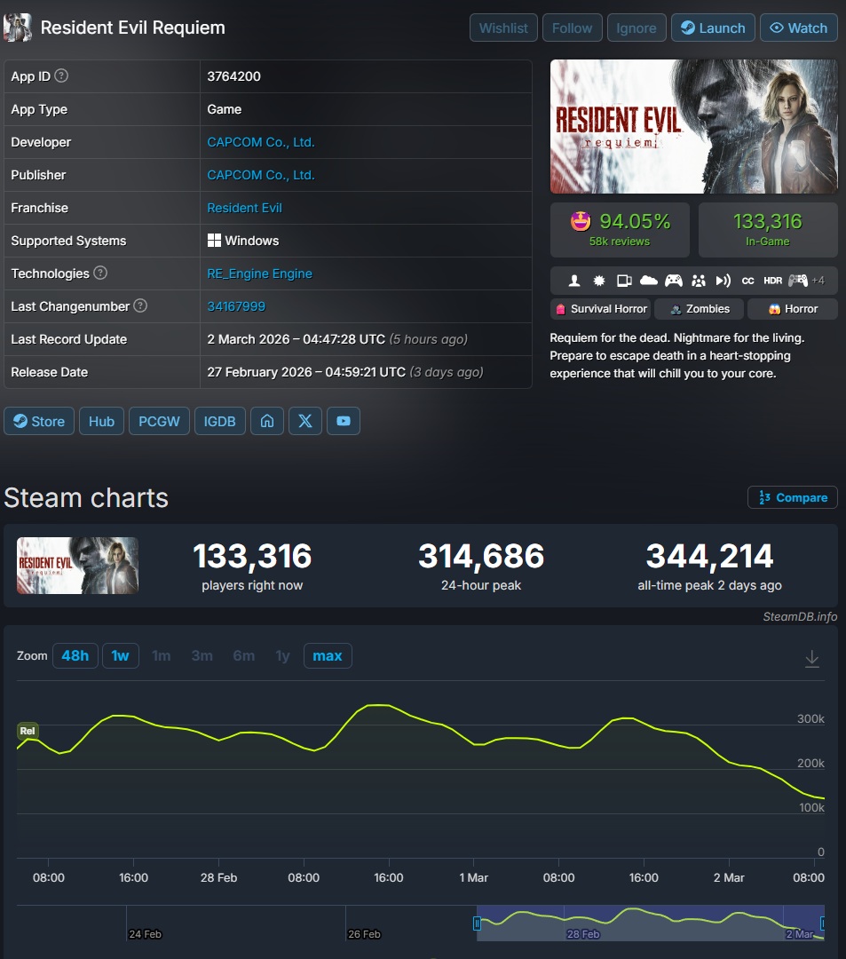Image resolution: width=846 pixels, height=959 pixels.
Task: Toggle Follow for Resident Evil Requiem
Action: click(x=572, y=28)
